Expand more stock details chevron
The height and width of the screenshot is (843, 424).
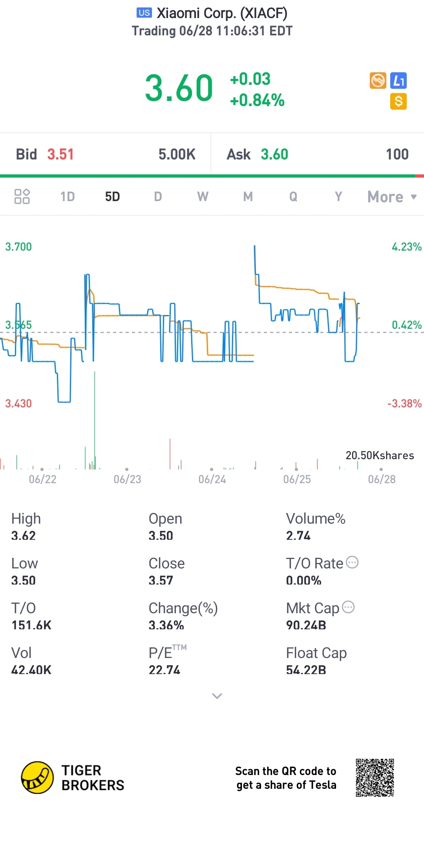pos(217,696)
